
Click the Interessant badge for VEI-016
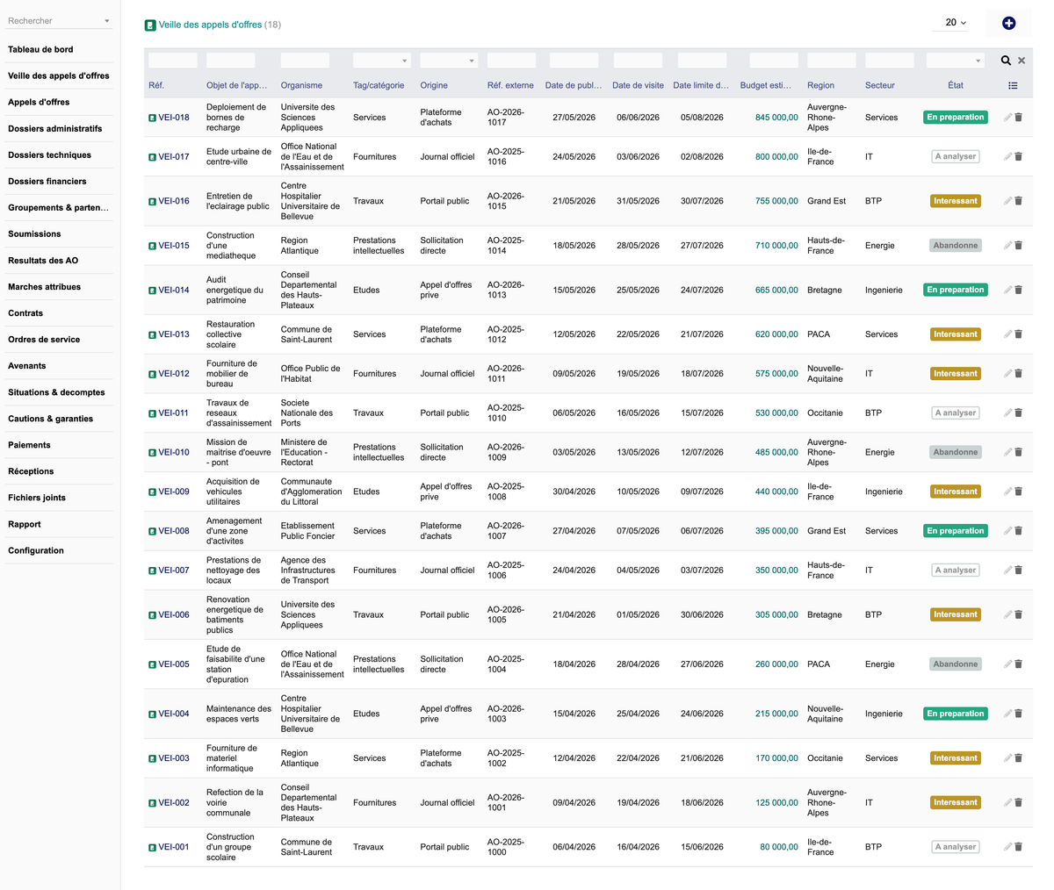[x=955, y=201]
